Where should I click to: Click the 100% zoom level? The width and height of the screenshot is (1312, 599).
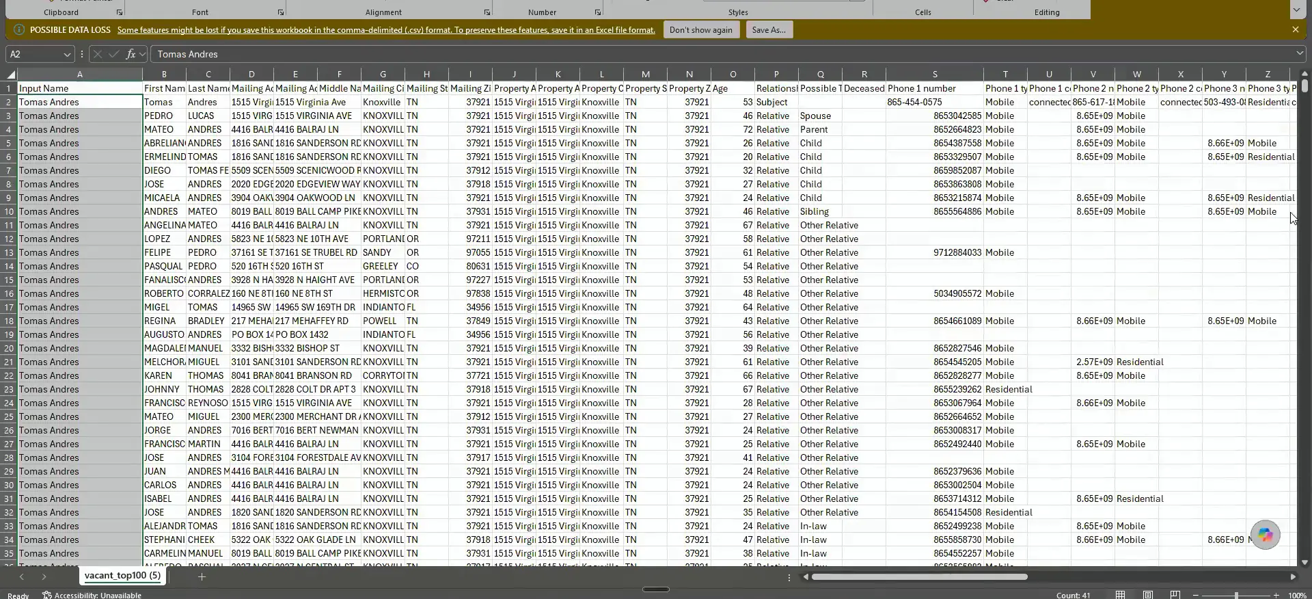[x=1297, y=595]
